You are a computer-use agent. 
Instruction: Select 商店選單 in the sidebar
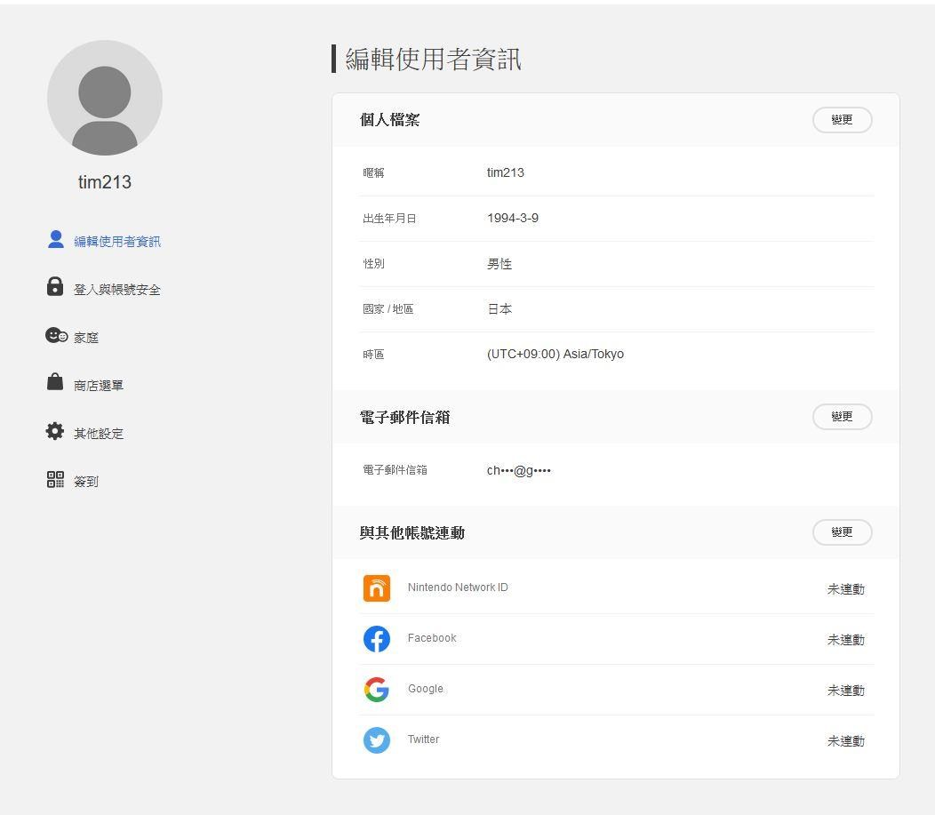99,386
